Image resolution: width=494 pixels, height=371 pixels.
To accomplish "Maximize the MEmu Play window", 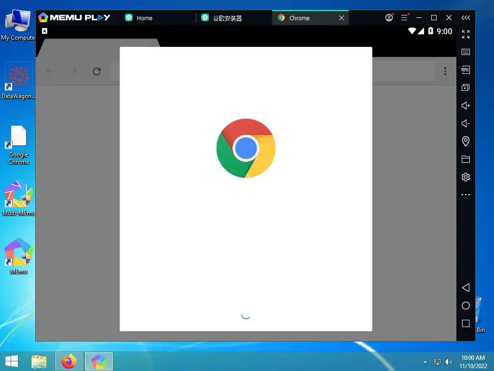I will (434, 18).
